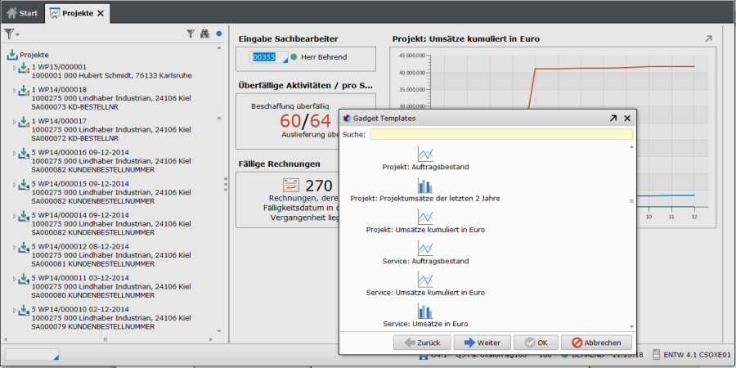The image size is (736, 368).
Task: Open the filter dropdown icon in tree panel
Action: [x=11, y=34]
